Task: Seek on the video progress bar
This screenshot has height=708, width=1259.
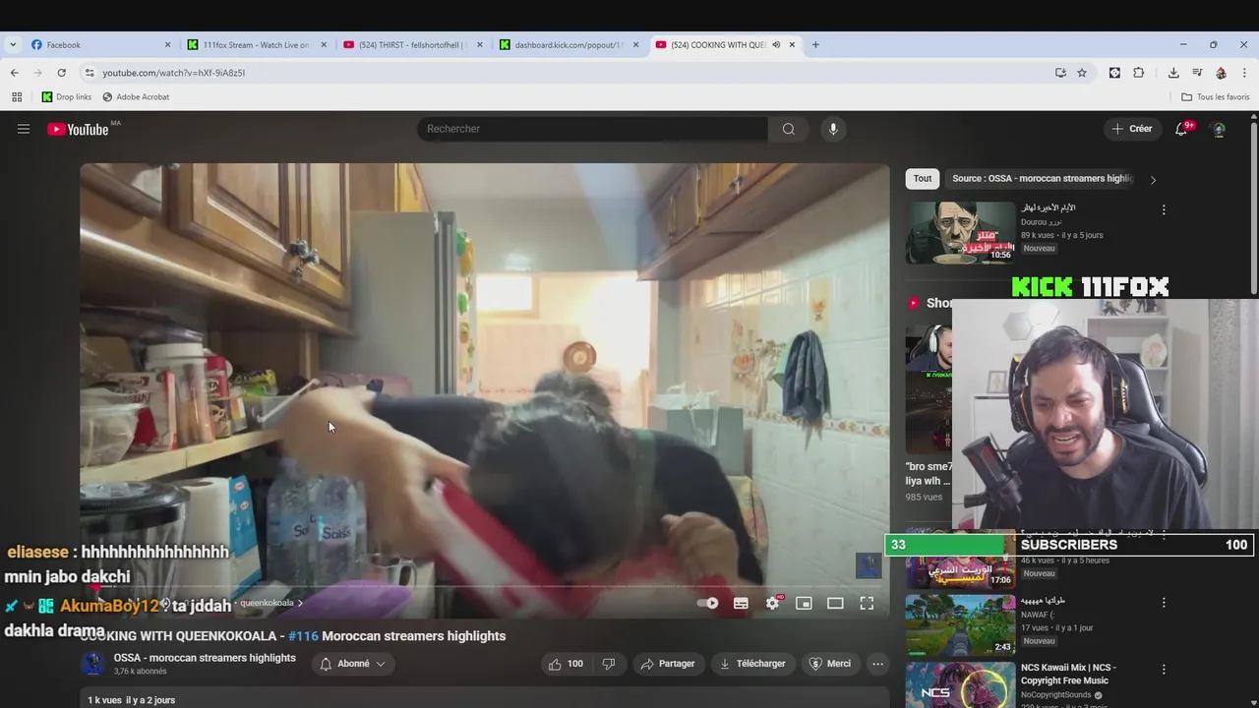Action: (485, 587)
